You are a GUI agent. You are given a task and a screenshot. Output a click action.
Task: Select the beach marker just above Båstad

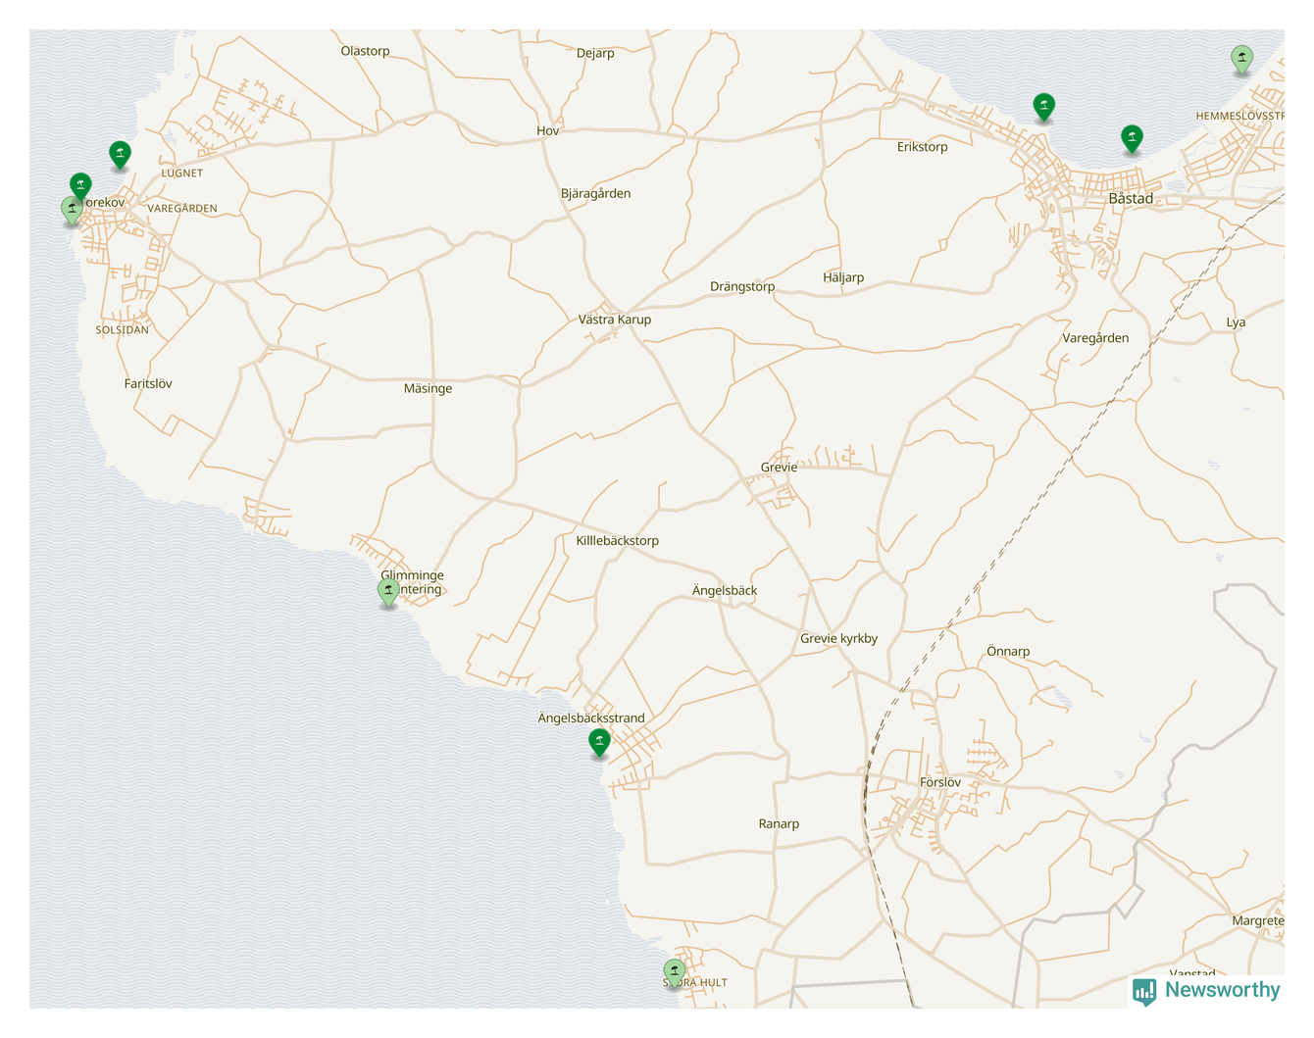[x=1133, y=139]
